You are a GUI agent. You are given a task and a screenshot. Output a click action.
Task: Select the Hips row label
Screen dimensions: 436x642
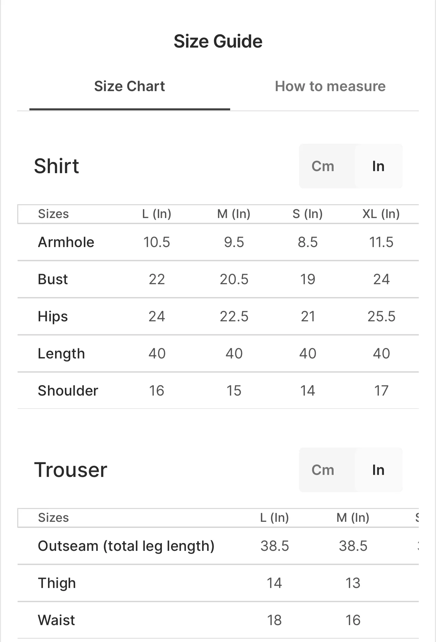pyautogui.click(x=53, y=316)
